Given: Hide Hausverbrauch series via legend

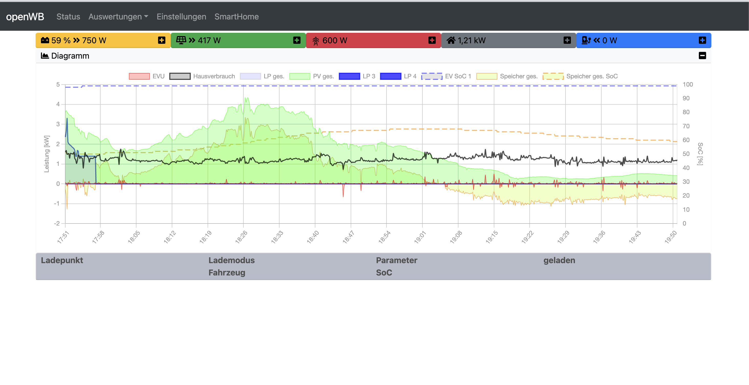Looking at the screenshot, I should 214,76.
